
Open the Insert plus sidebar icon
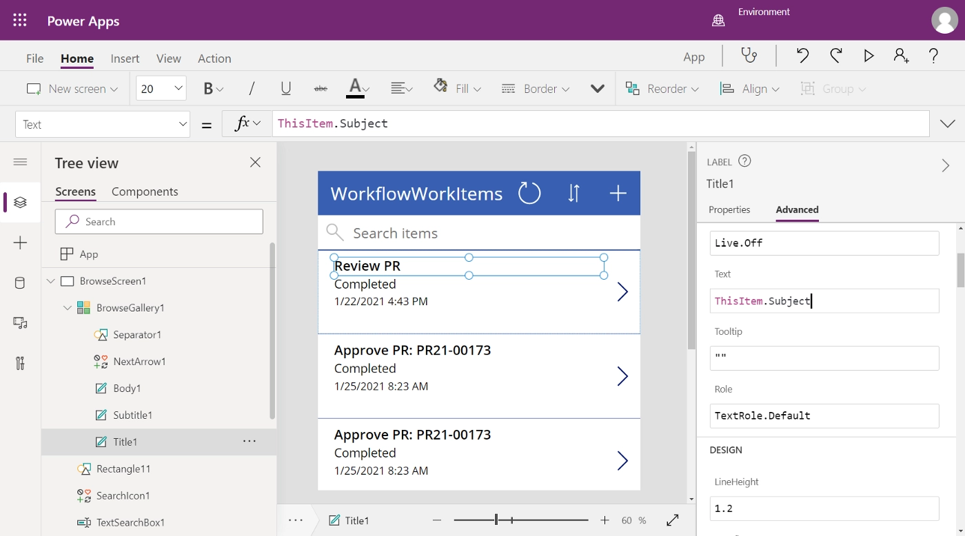pyautogui.click(x=20, y=243)
